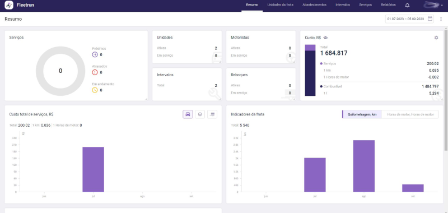Click the Unidades card title

(x=165, y=38)
